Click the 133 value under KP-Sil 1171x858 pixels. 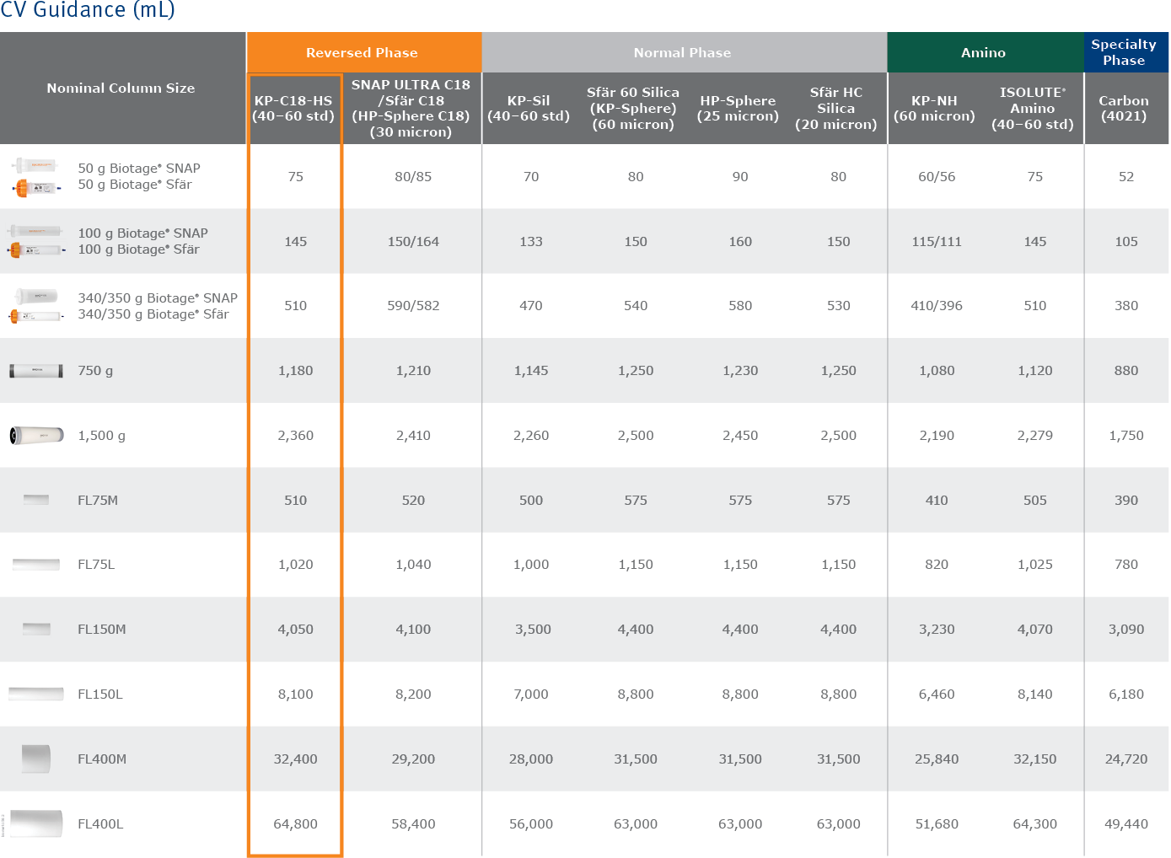tap(531, 241)
